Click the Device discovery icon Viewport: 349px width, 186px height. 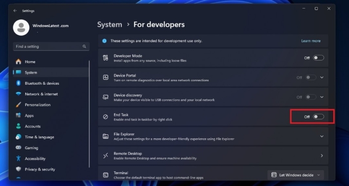[105, 97]
